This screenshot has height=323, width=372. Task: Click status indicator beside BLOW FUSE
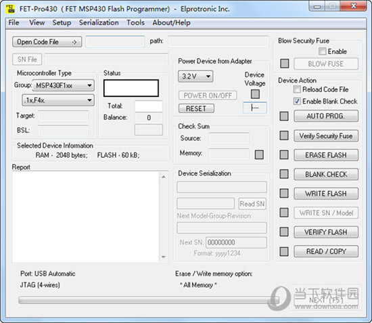click(x=285, y=64)
